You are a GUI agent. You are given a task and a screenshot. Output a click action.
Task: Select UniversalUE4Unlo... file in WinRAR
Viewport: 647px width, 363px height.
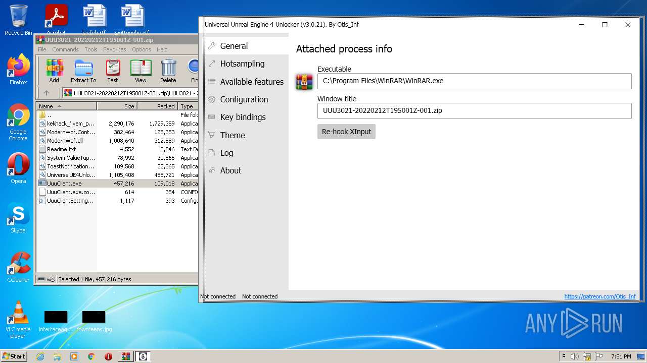(117, 175)
